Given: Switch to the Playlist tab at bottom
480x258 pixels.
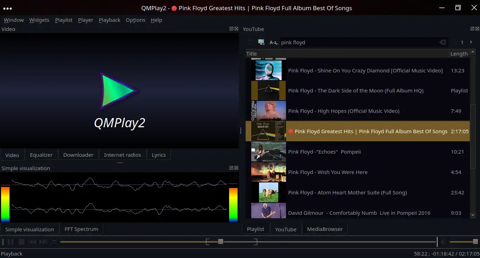Looking at the screenshot, I should 255,229.
